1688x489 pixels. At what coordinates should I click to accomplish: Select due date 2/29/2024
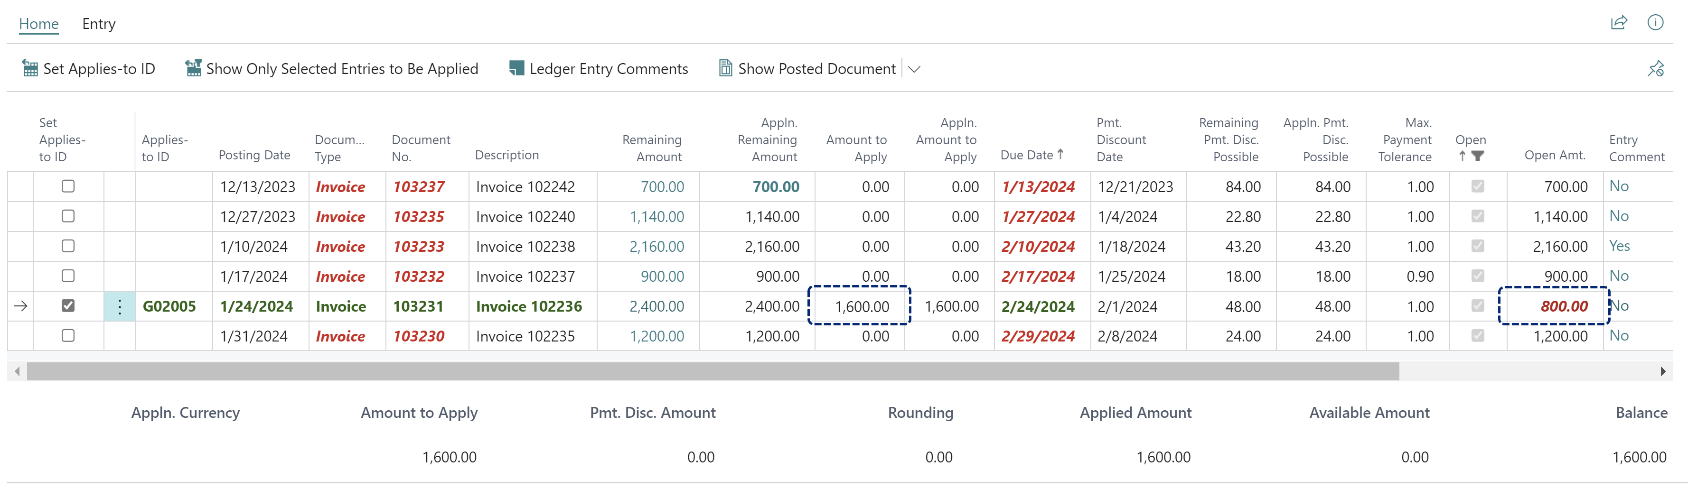pyautogui.click(x=1038, y=336)
